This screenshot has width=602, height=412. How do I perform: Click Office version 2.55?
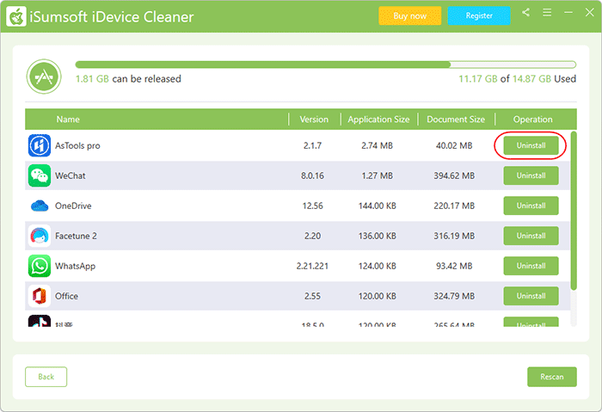pos(312,296)
